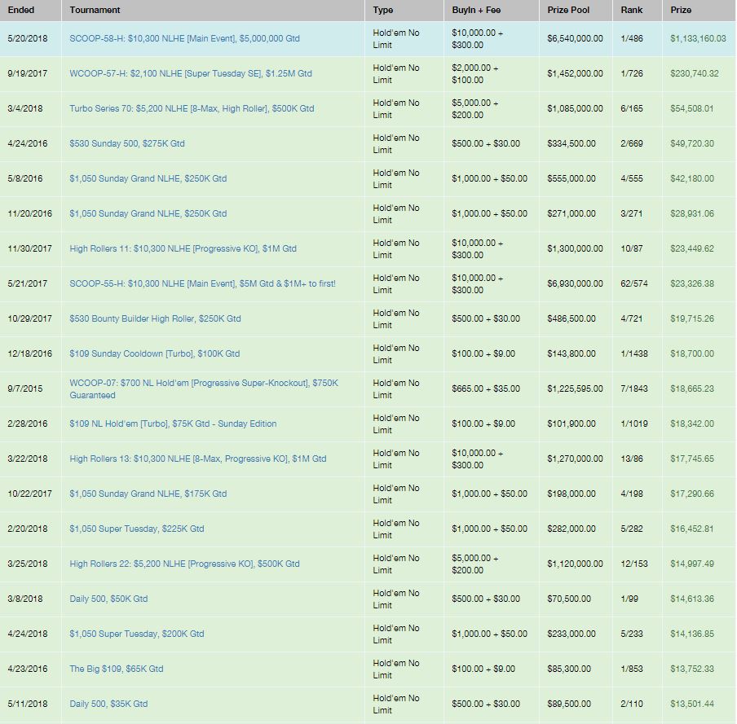Image resolution: width=737 pixels, height=724 pixels.
Task: Click the $6,540,000.00 prize pool cell
Action: pyautogui.click(x=575, y=38)
